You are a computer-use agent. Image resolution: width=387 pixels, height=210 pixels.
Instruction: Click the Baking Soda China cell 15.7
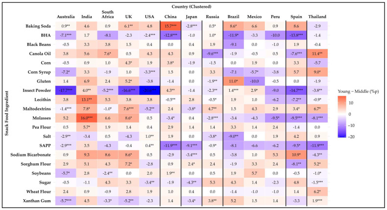click(x=170, y=26)
